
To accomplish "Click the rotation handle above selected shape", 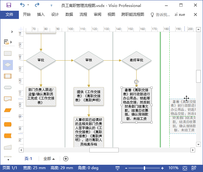I will click(137, 82).
